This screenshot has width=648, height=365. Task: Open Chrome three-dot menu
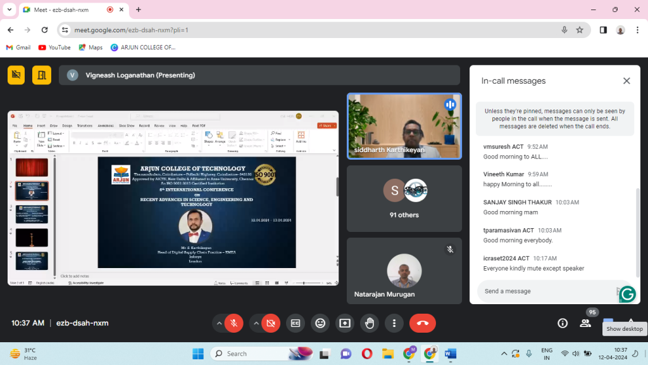[x=637, y=30]
